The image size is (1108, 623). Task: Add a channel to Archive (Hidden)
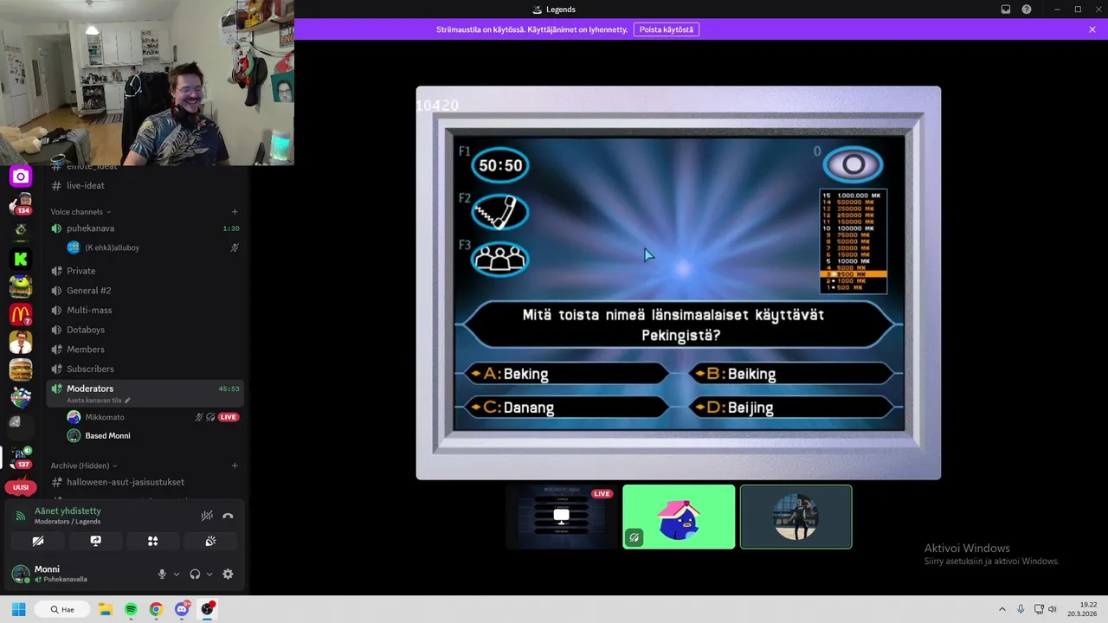pyautogui.click(x=235, y=466)
